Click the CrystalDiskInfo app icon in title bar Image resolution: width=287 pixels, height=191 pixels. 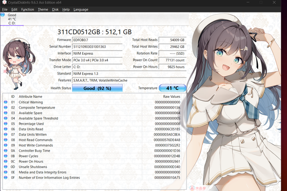4,2
